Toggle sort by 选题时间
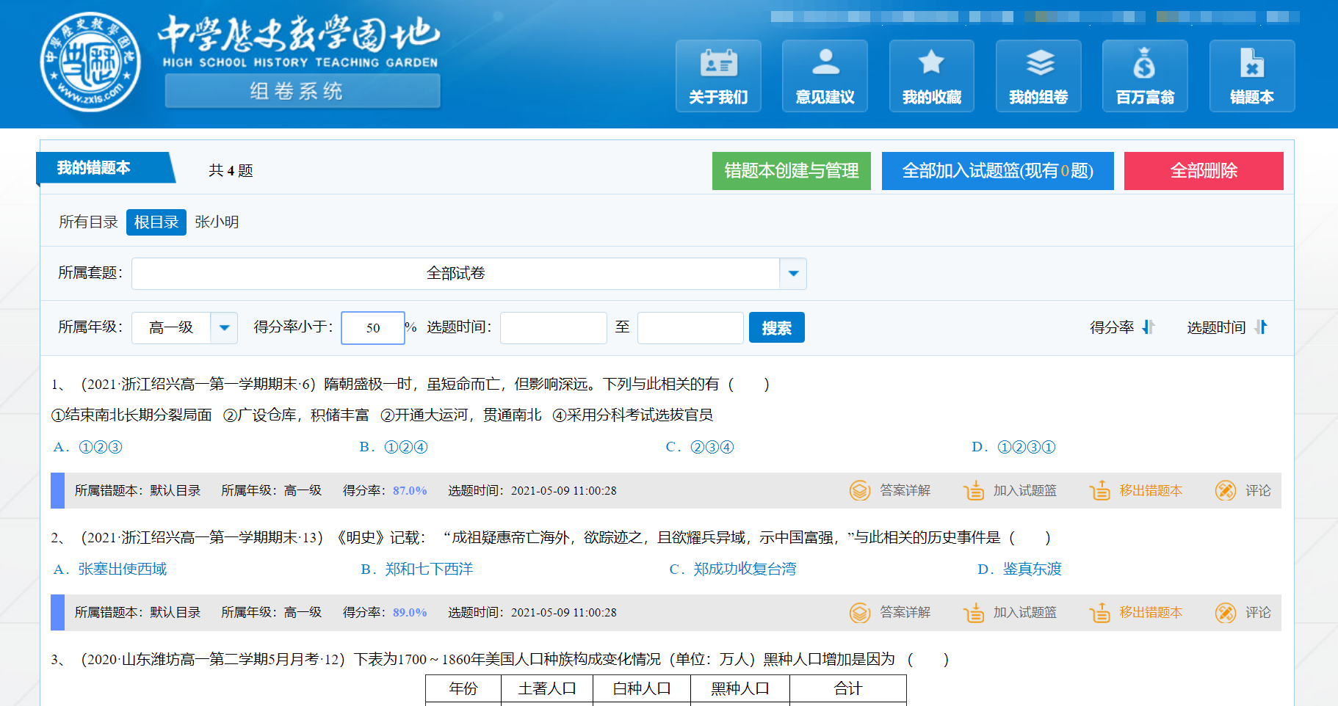1338x706 pixels. 1226,327
